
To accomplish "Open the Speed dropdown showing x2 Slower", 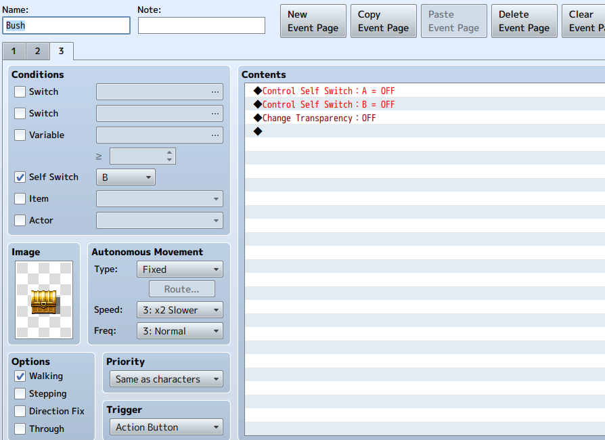I will 180,310.
